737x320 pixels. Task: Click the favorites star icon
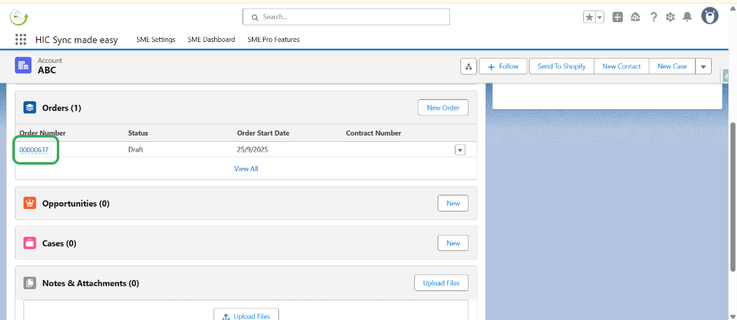point(589,17)
